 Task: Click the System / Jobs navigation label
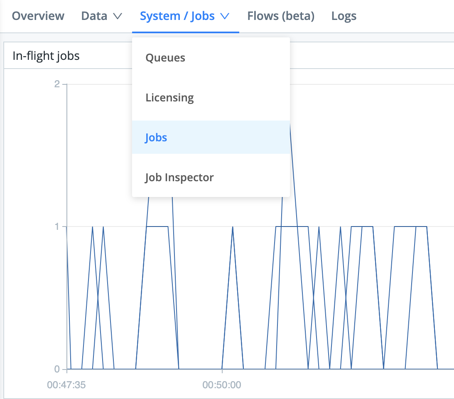click(x=177, y=16)
